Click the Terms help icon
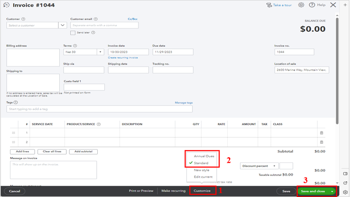Screen dimensions: 350x197 (75, 46)
